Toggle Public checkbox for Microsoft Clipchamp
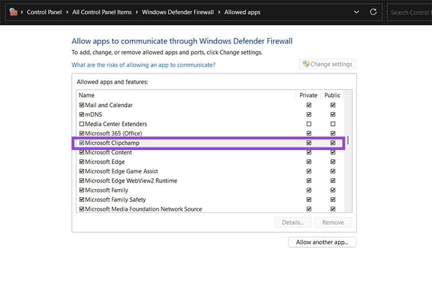432x284 pixels. point(333,143)
